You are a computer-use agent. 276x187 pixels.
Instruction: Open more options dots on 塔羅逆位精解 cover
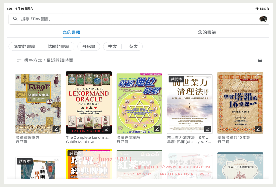tap(157, 76)
